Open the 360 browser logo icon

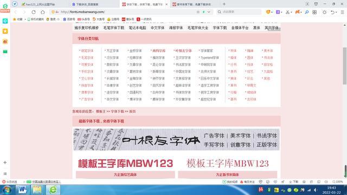(x=5, y=6)
